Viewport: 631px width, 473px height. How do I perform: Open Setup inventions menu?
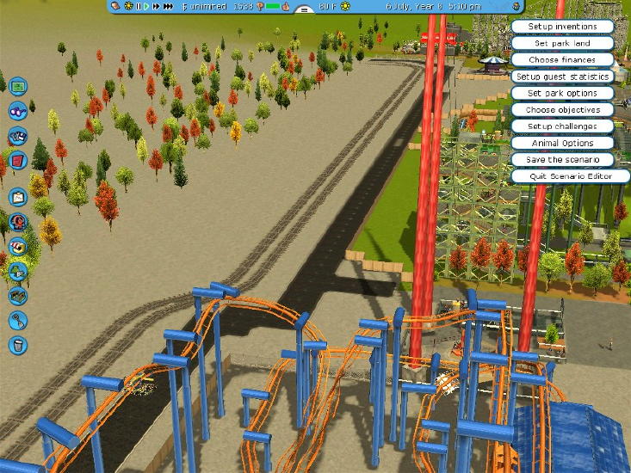click(562, 27)
